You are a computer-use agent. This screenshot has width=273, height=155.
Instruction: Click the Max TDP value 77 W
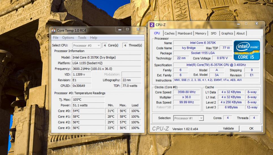tap(226, 48)
